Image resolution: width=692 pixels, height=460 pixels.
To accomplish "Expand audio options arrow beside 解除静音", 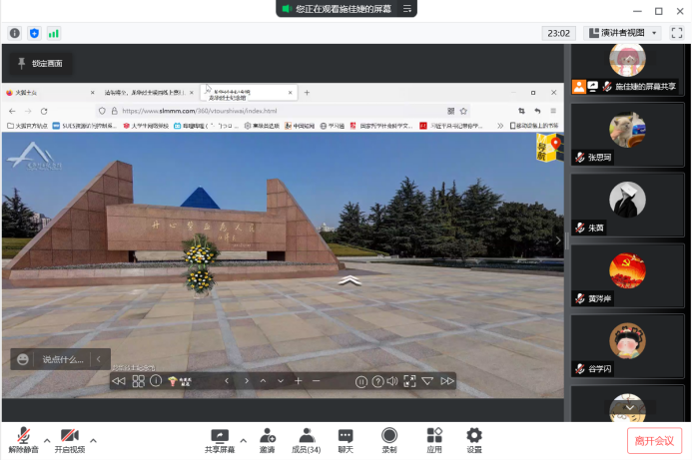I will pyautogui.click(x=46, y=440).
